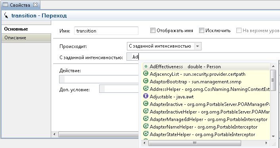Click the suggestion list horizontal scrollbar thumb
Image resolution: width=280 pixels, height=148 pixels.
pyautogui.click(x=194, y=143)
